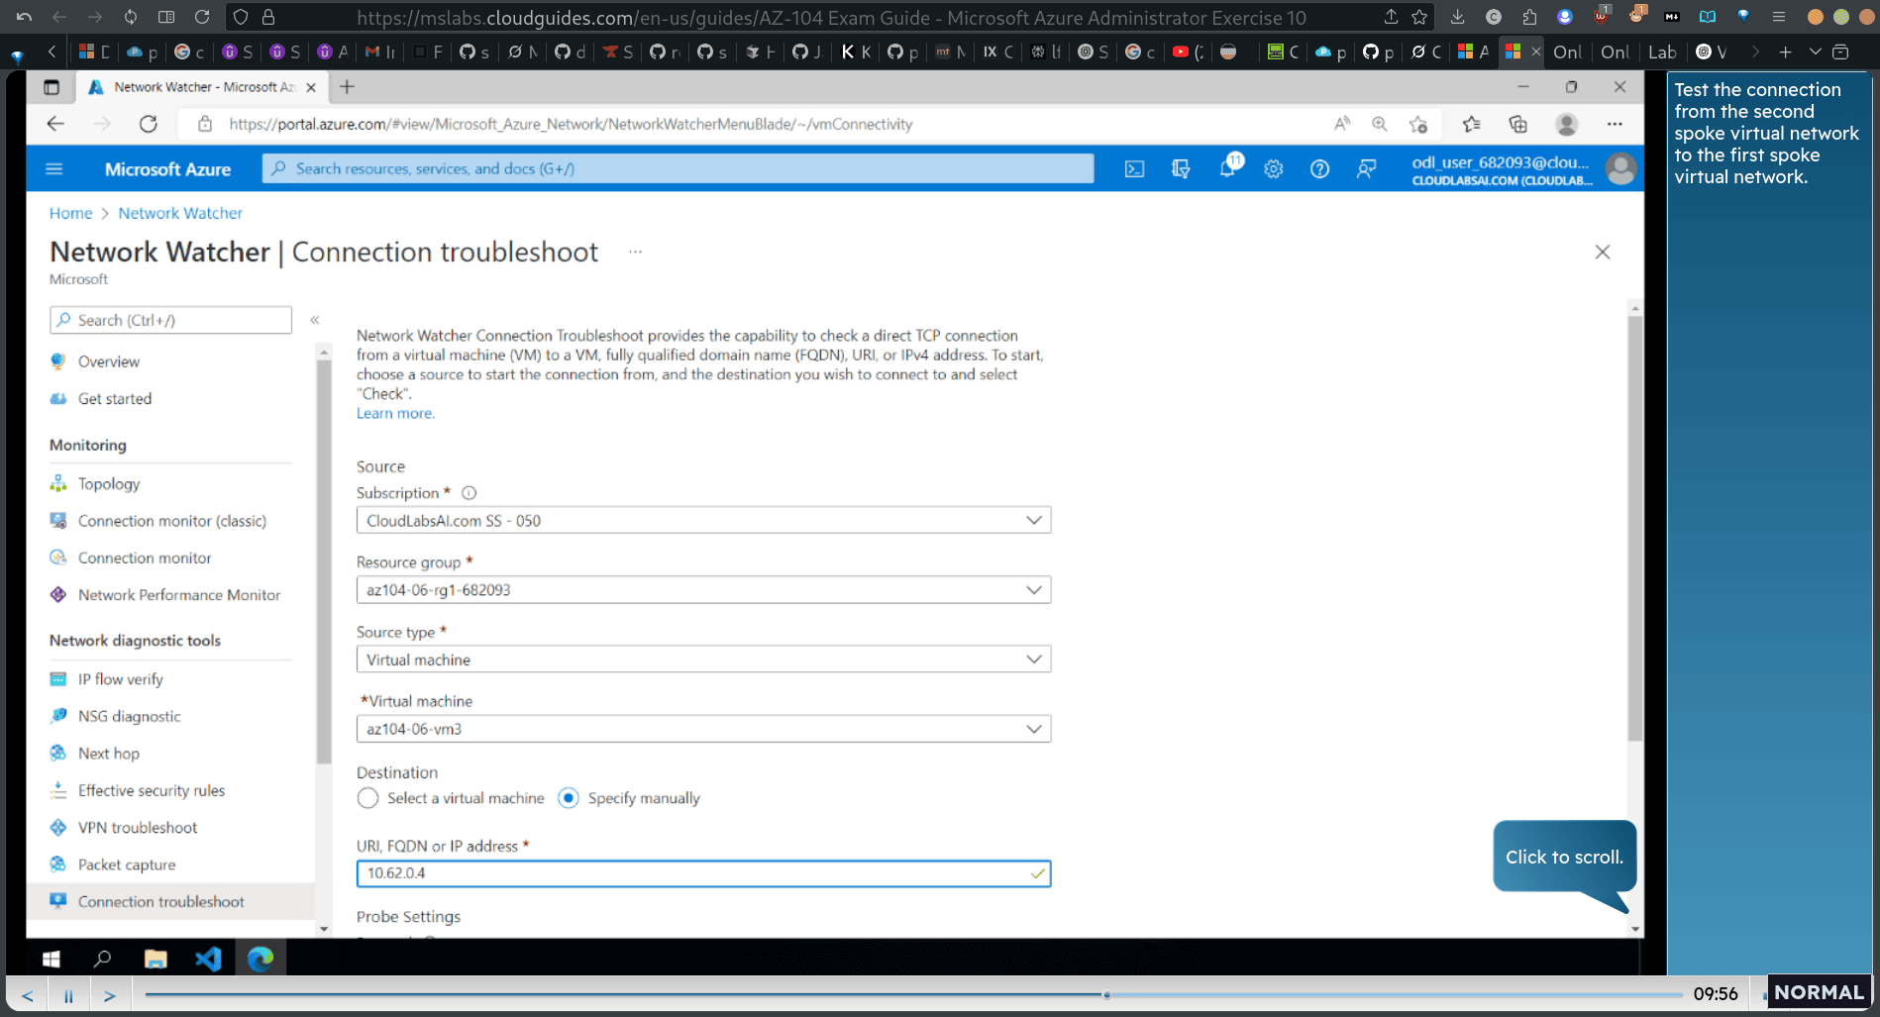This screenshot has width=1880, height=1017.
Task: Open the Azure portal hamburger menu
Action: (x=54, y=169)
